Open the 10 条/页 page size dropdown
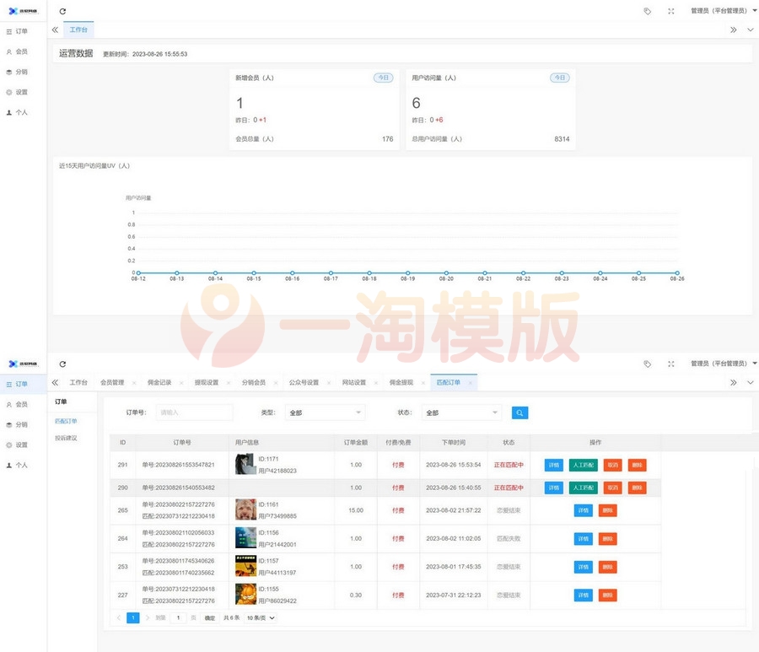The height and width of the screenshot is (652, 759). [261, 618]
